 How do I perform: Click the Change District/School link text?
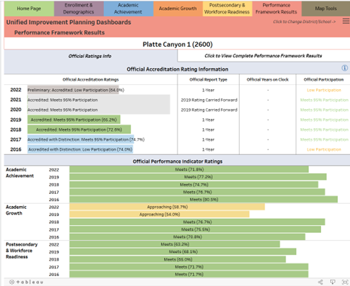click(x=304, y=22)
